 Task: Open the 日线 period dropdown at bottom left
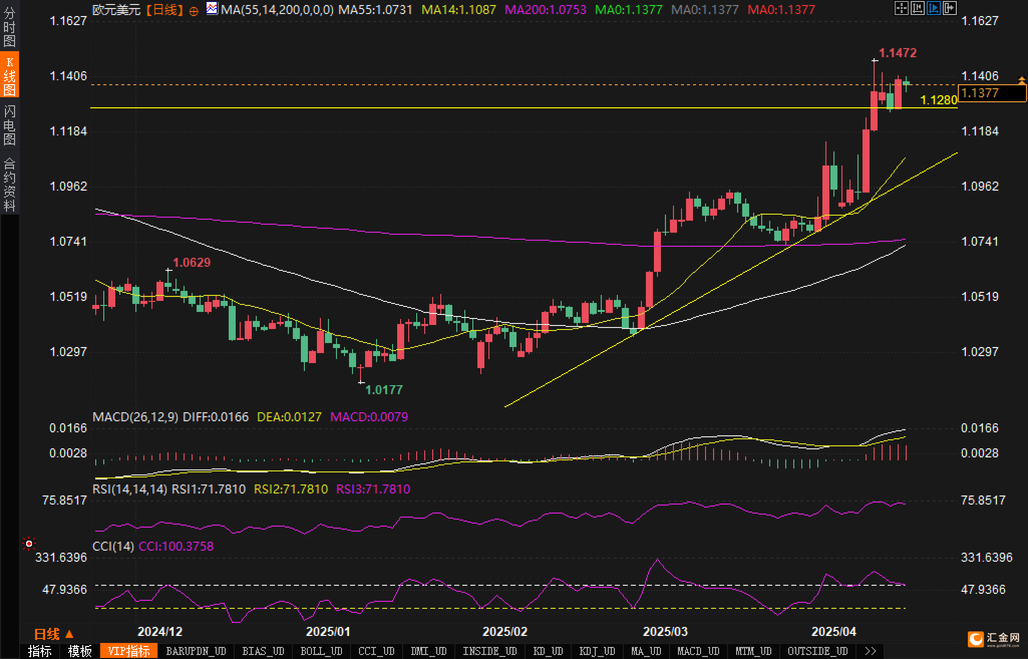54,634
